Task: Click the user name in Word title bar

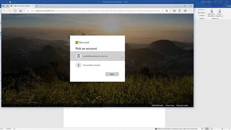Action: click(x=206, y=2)
